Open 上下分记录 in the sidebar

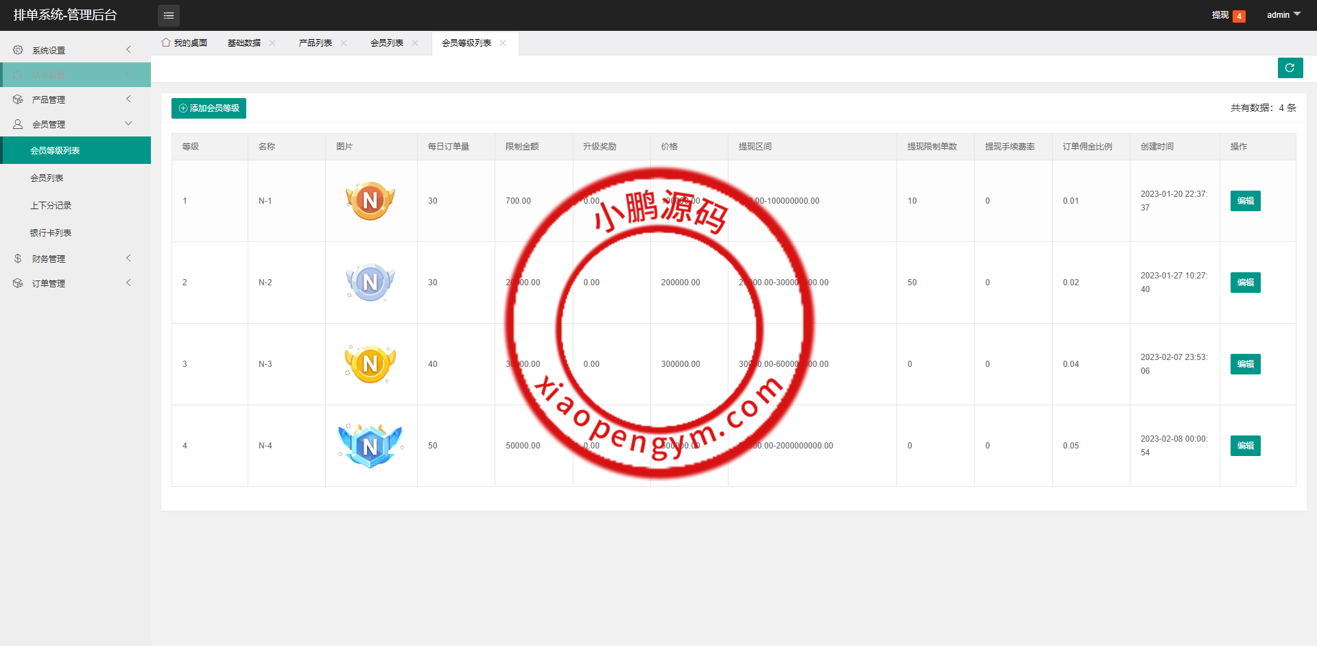[x=51, y=206]
